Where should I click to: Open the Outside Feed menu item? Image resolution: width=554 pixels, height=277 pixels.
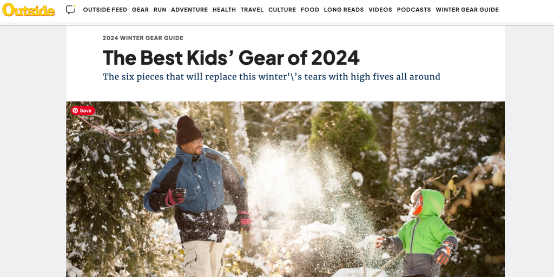pos(105,10)
